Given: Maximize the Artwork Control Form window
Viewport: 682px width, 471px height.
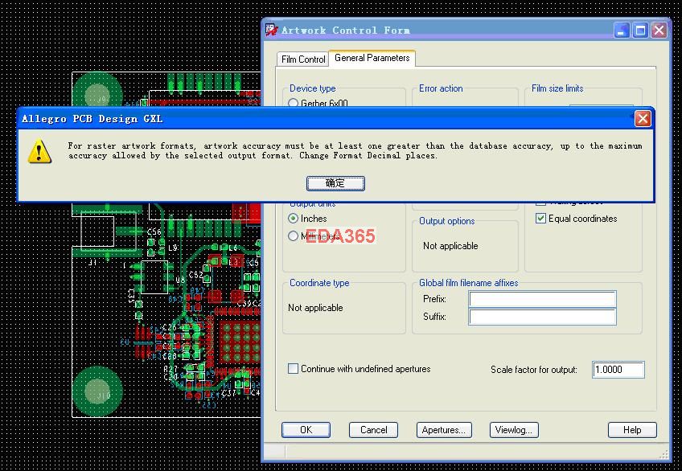Looking at the screenshot, I should pyautogui.click(x=640, y=31).
